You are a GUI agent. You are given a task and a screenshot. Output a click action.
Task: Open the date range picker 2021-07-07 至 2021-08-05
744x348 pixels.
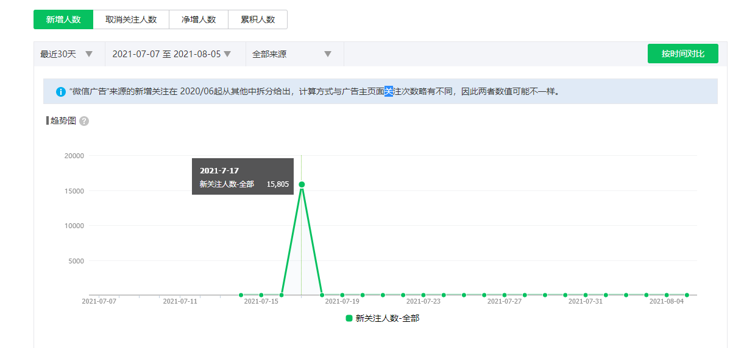172,54
